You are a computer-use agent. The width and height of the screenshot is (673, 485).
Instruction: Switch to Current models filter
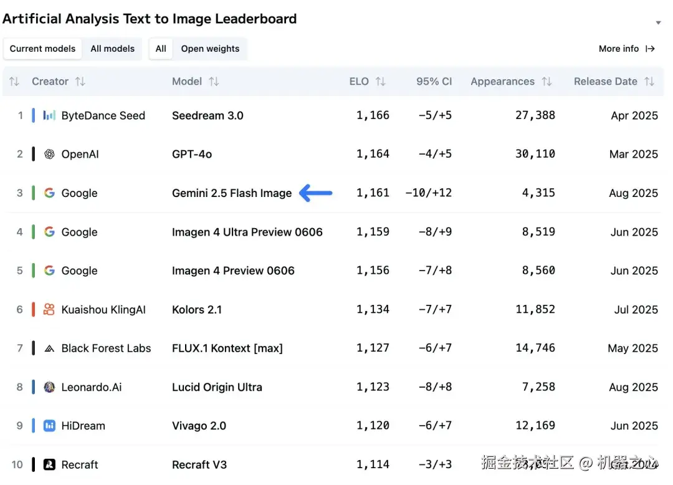(x=42, y=49)
